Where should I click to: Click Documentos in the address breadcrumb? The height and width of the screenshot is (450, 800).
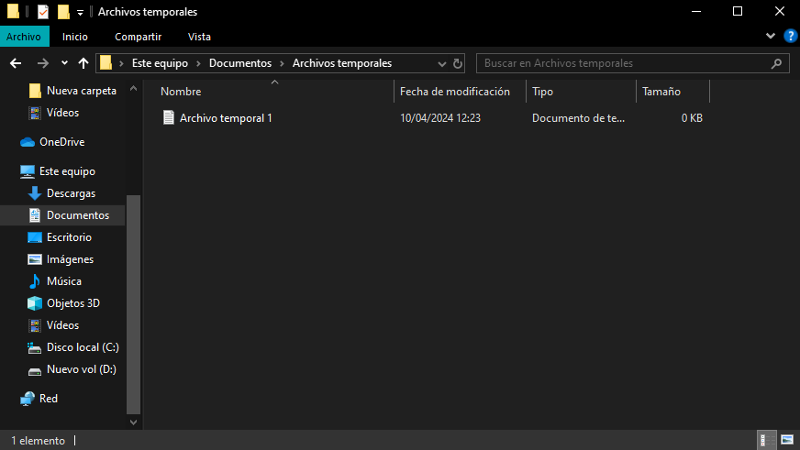click(x=240, y=63)
